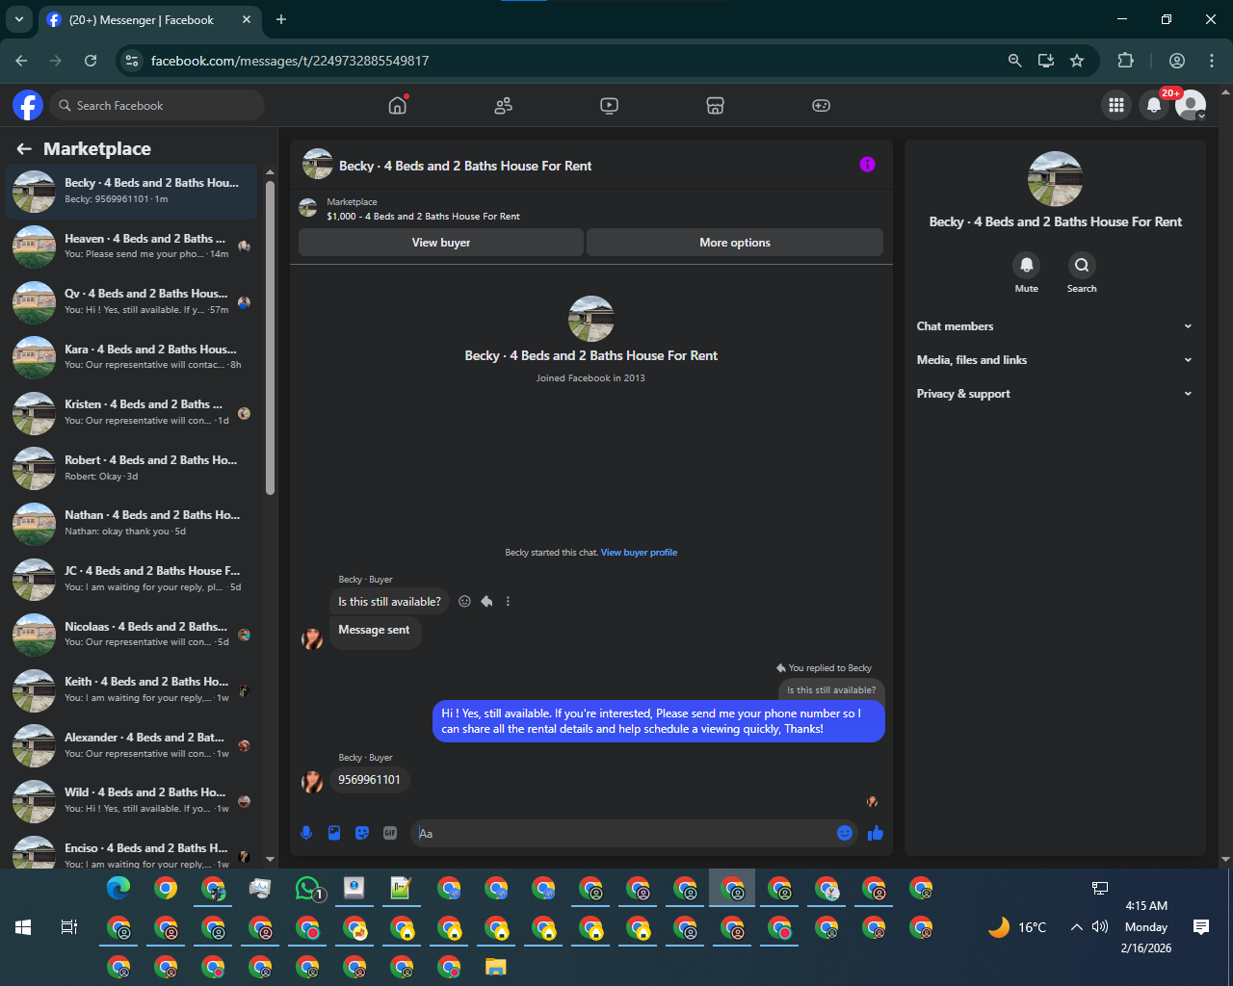Send a thumbs-up like
1233x986 pixels.
[x=876, y=833]
